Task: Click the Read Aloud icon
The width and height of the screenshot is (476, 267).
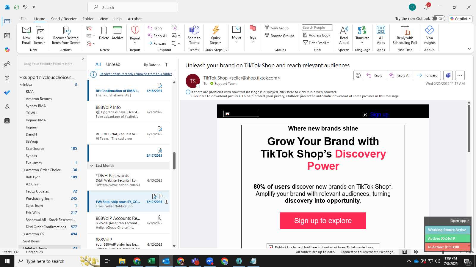Action: point(344,30)
